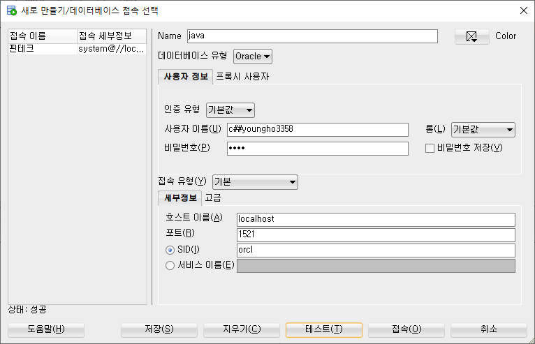Switch to the 프록시 사용자 tab
This screenshot has height=344, width=535.
tap(242, 77)
